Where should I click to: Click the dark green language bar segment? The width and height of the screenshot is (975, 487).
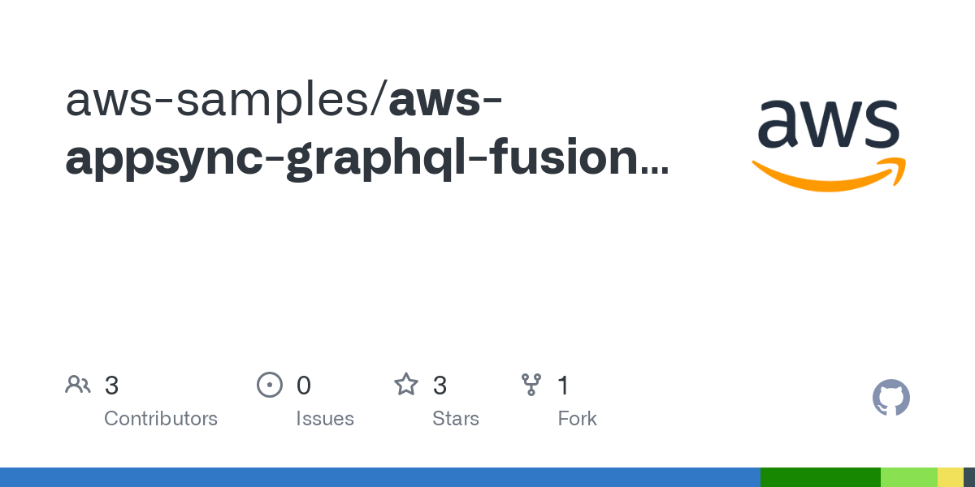tap(821, 477)
